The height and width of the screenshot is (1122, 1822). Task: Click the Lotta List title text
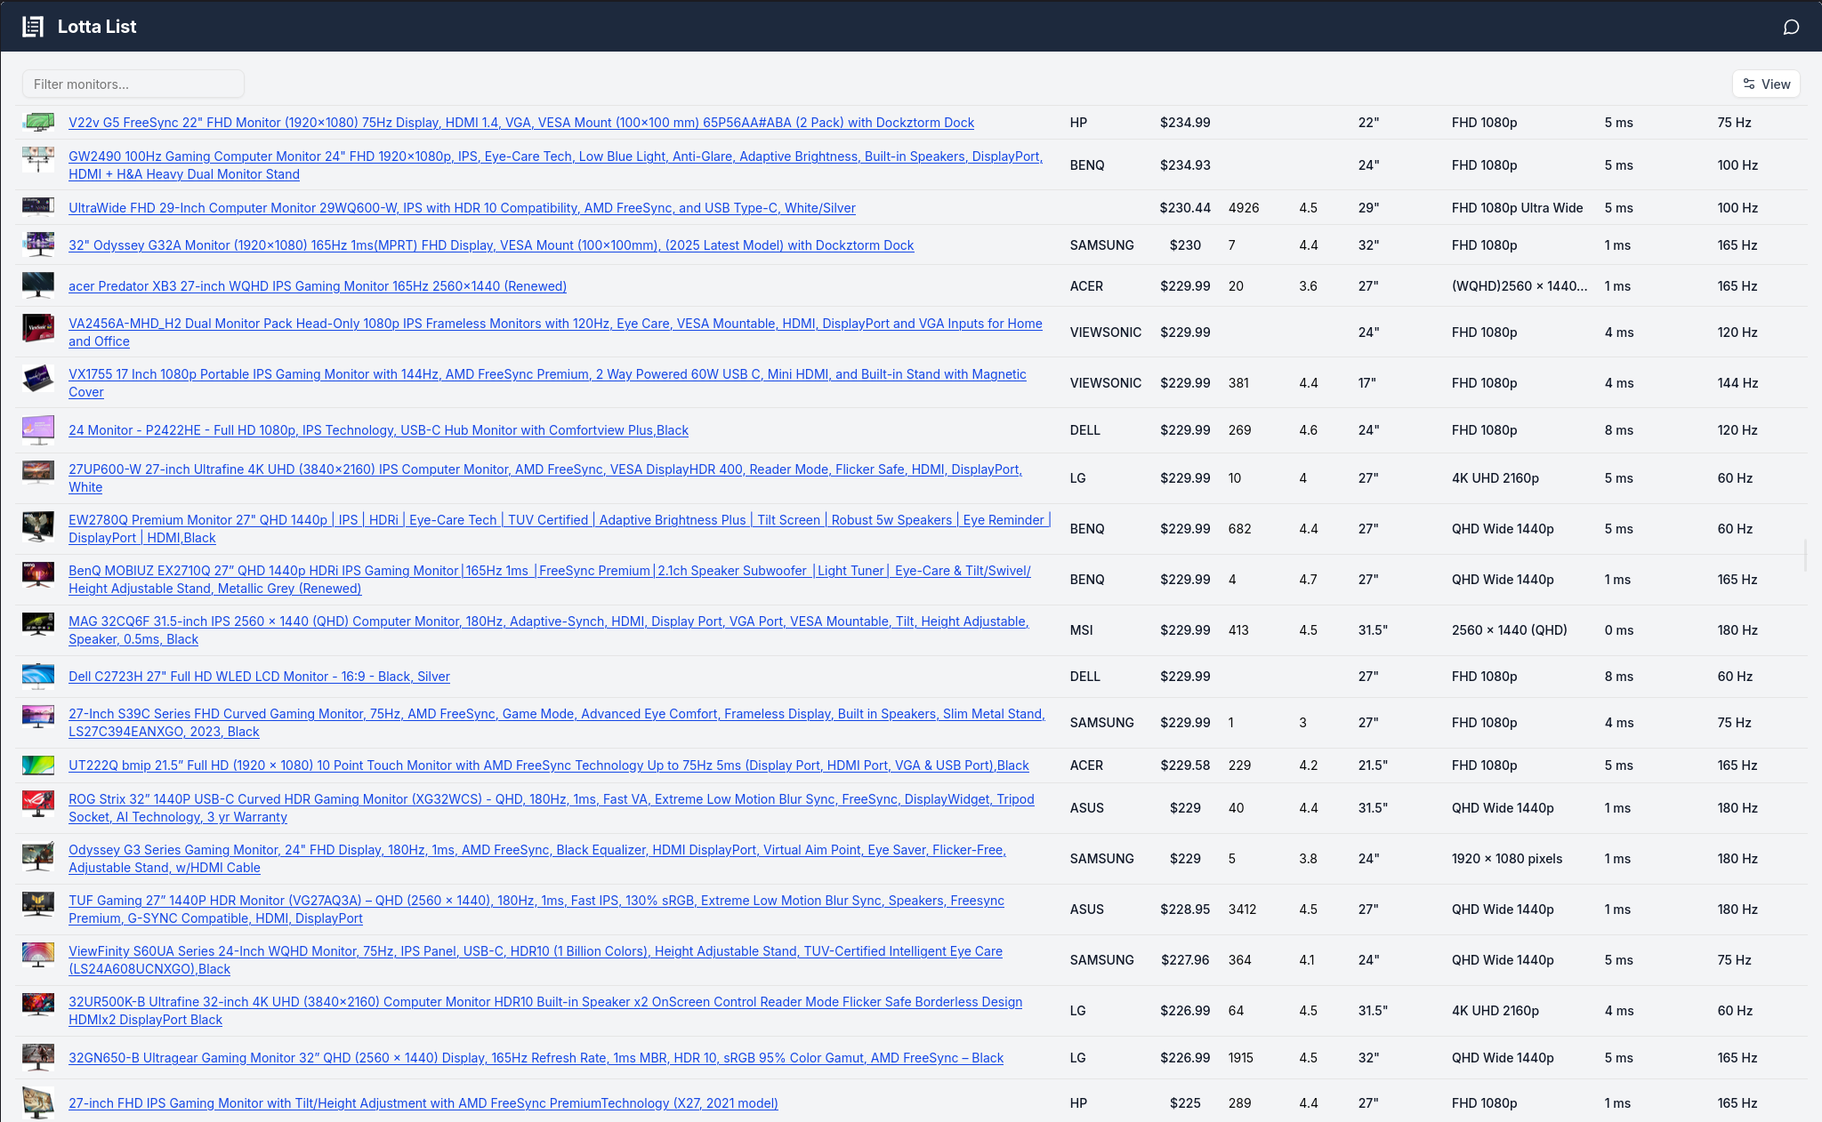97,27
